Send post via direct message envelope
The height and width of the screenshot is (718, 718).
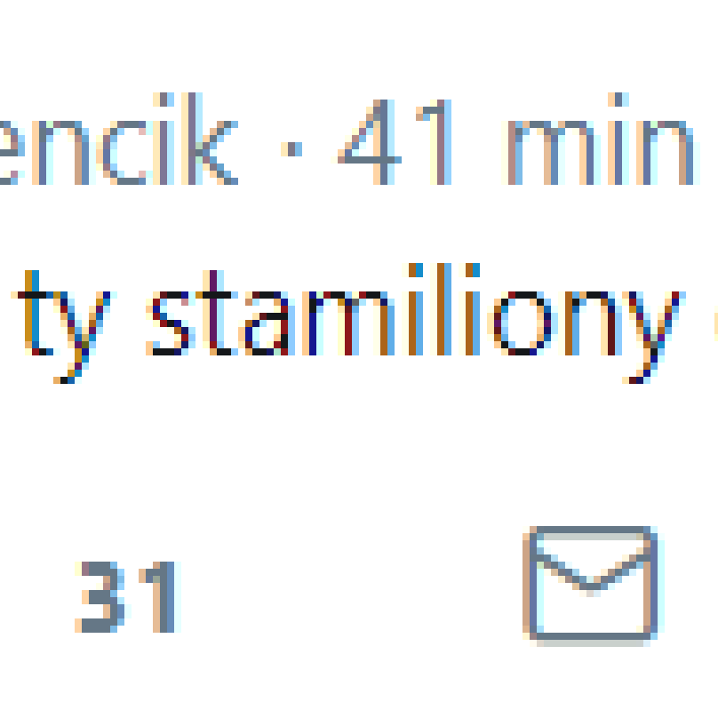[x=593, y=586]
